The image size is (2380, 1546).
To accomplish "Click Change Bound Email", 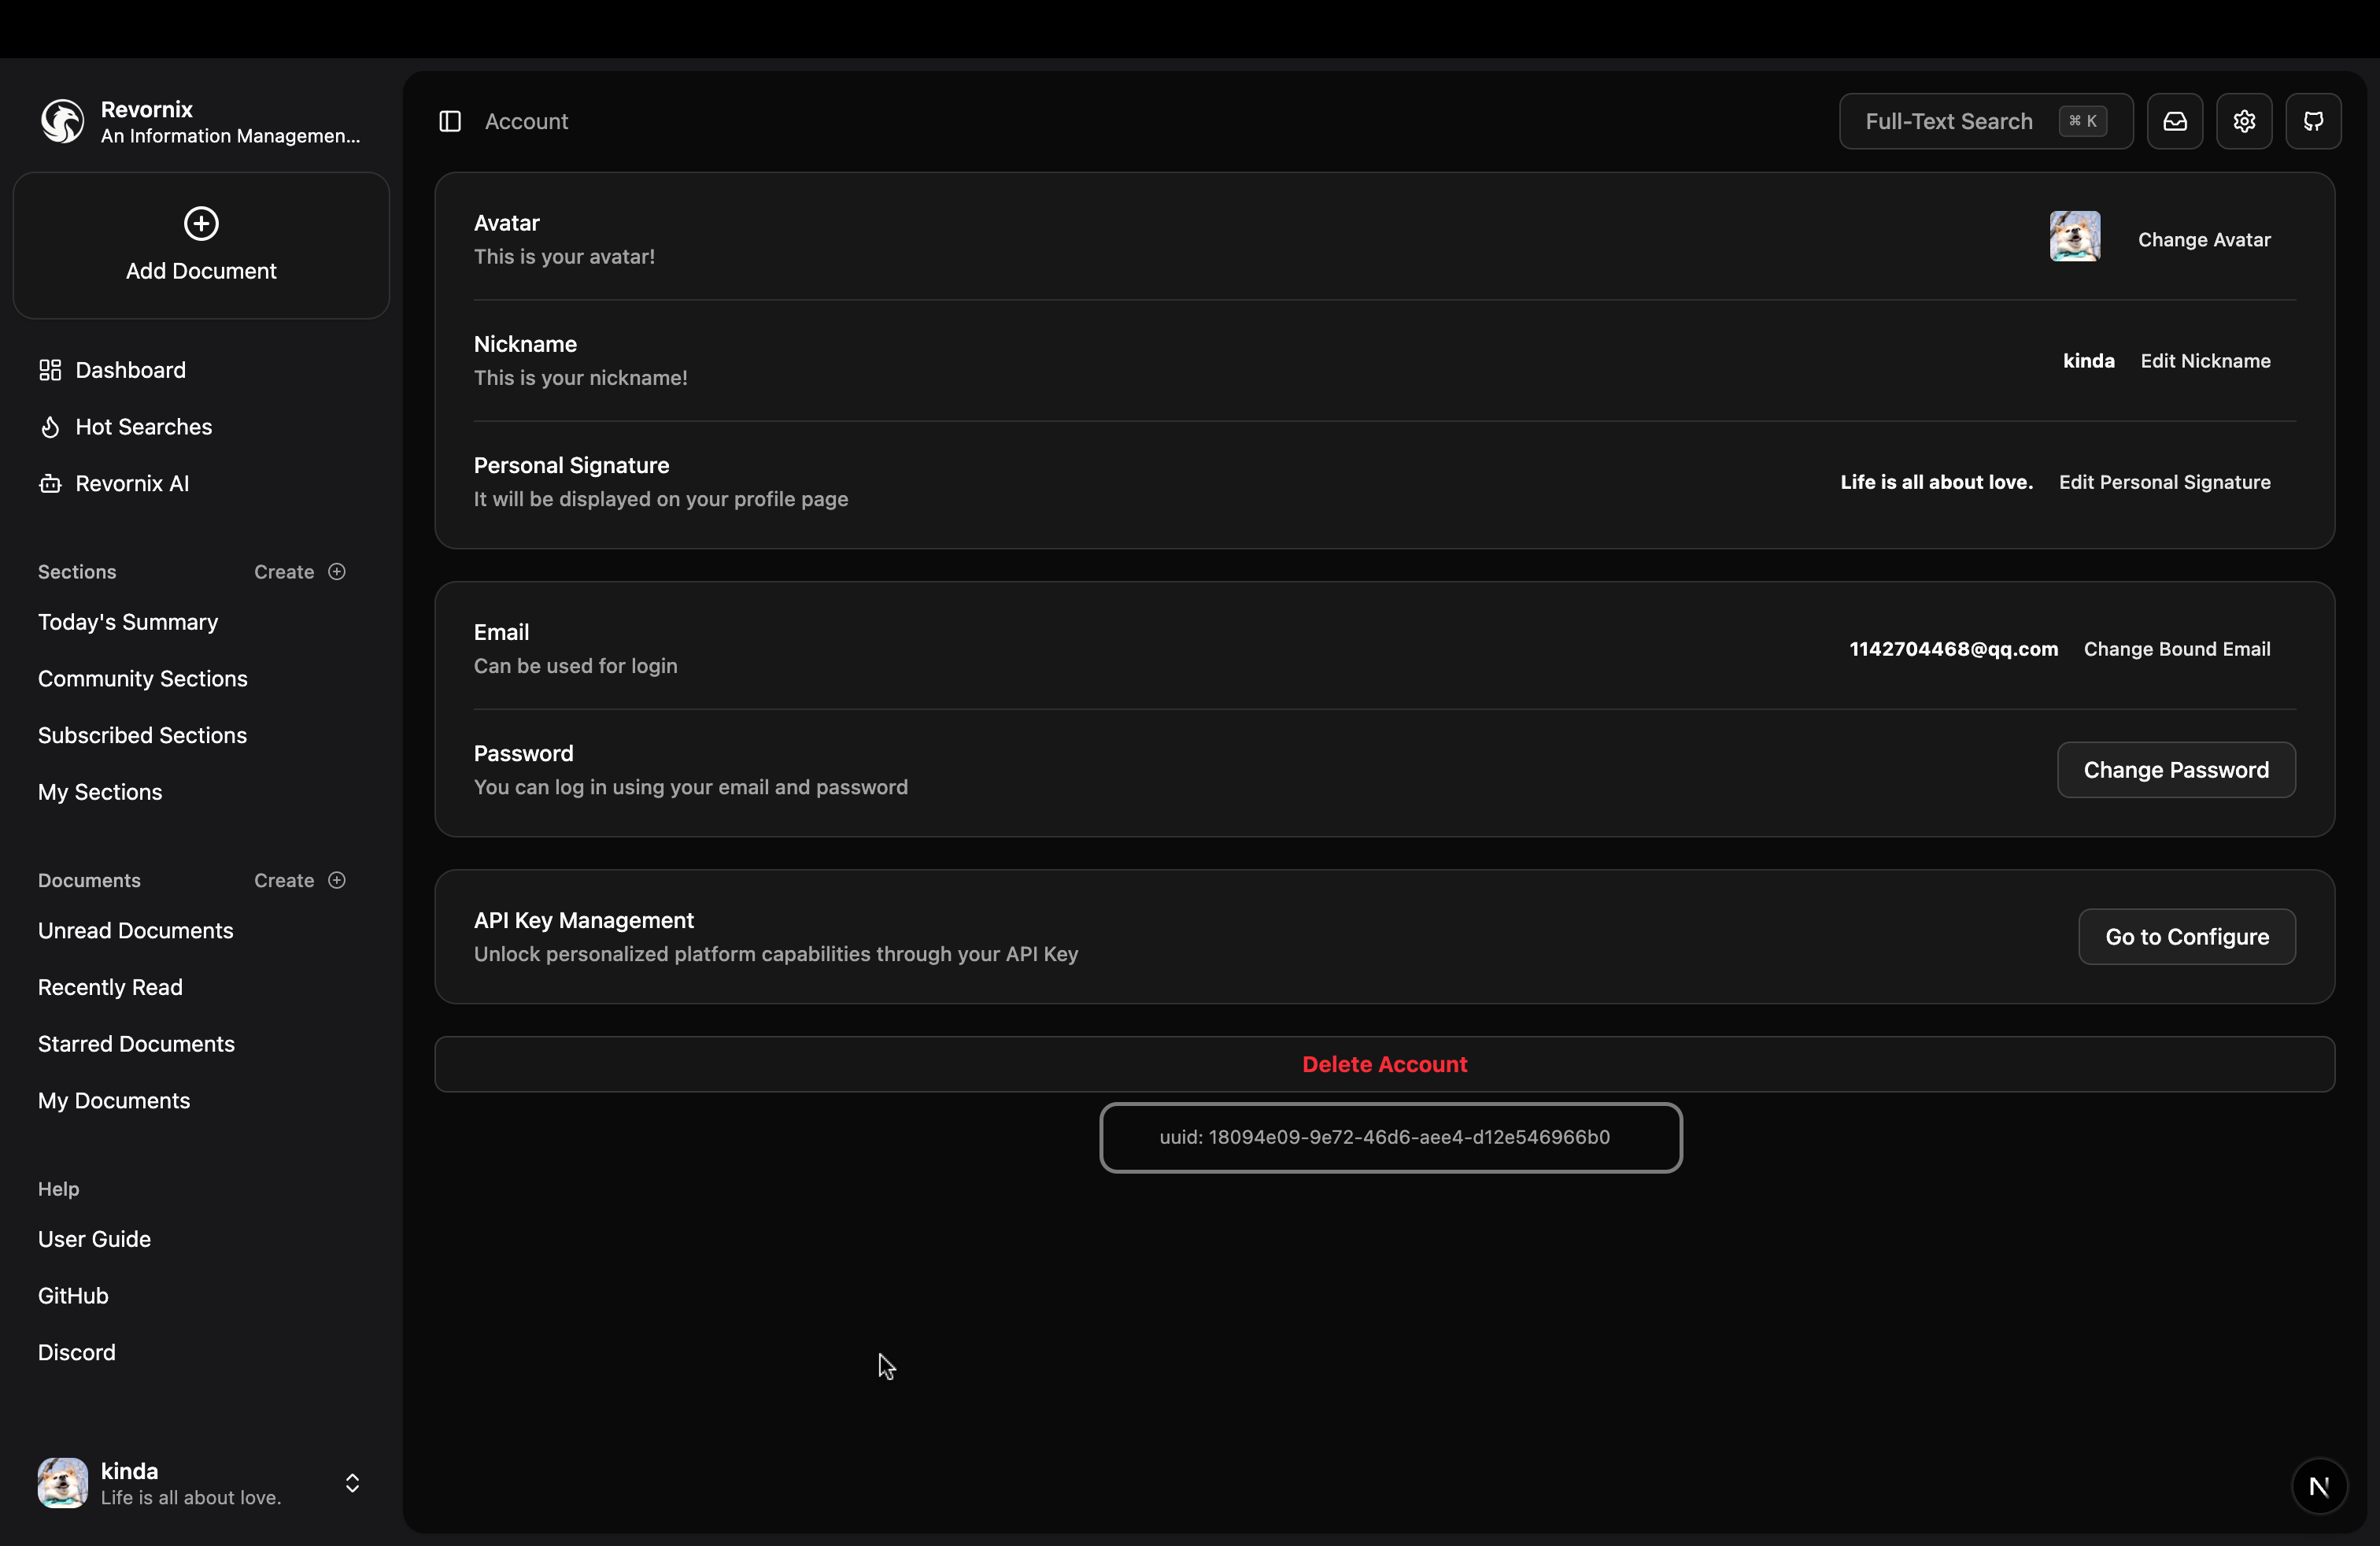I will pos(2177,649).
